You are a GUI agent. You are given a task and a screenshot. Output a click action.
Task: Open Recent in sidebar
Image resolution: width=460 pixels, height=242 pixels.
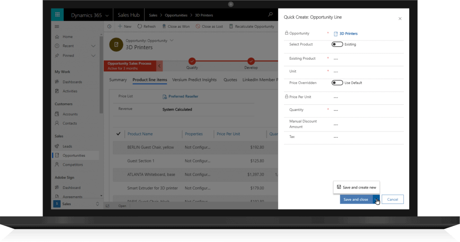[x=68, y=46]
